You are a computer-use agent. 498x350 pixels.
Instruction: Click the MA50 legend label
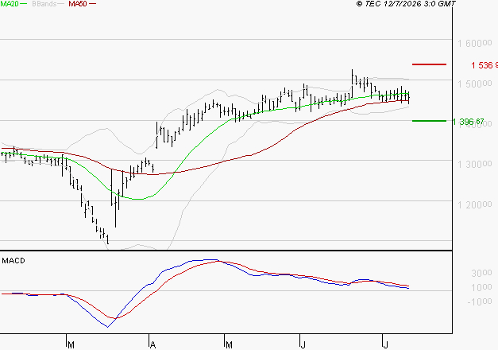coord(78,4)
